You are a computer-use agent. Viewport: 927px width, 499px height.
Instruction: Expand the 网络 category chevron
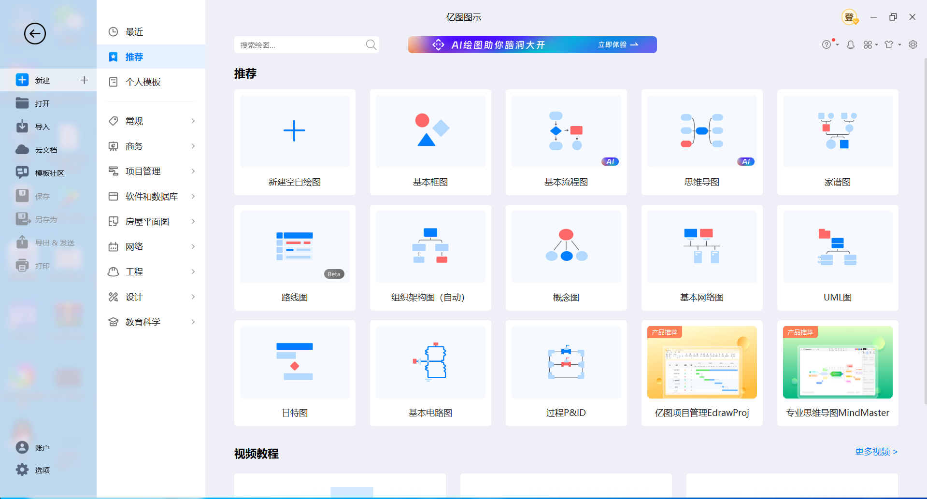[x=193, y=246]
